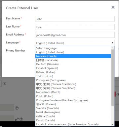Select Dansk (Danish) option
Screen dimensions: 119x127
click(73, 120)
